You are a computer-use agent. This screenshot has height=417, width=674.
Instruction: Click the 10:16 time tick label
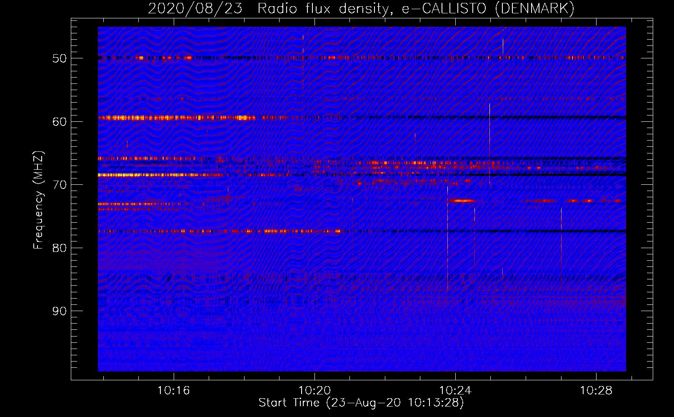(x=174, y=390)
